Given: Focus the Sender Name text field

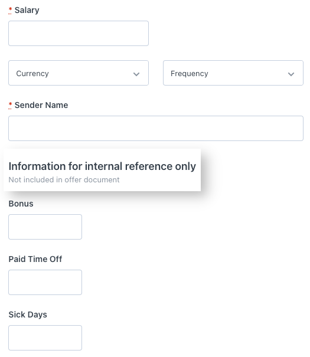Looking at the screenshot, I should point(156,128).
